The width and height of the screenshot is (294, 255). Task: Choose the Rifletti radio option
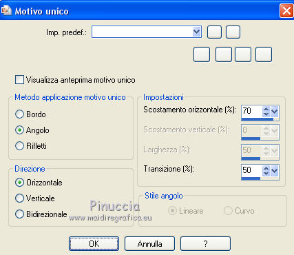19,145
